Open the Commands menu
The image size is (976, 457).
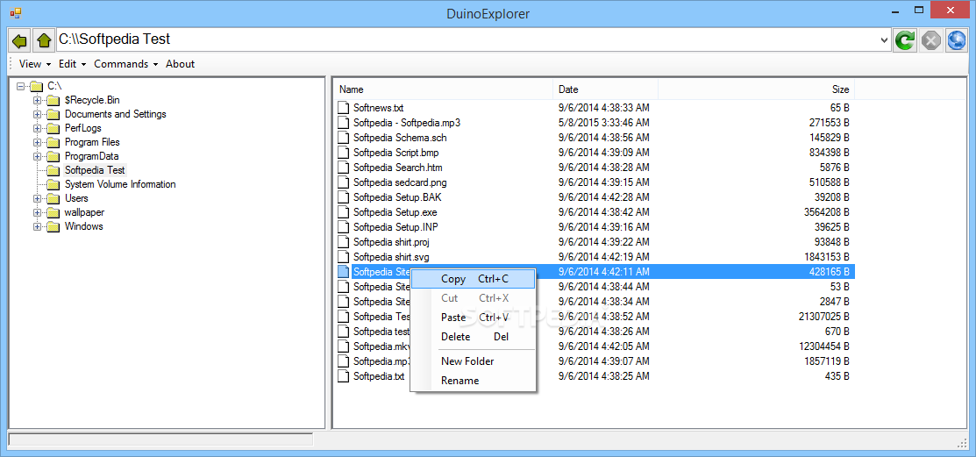click(125, 63)
